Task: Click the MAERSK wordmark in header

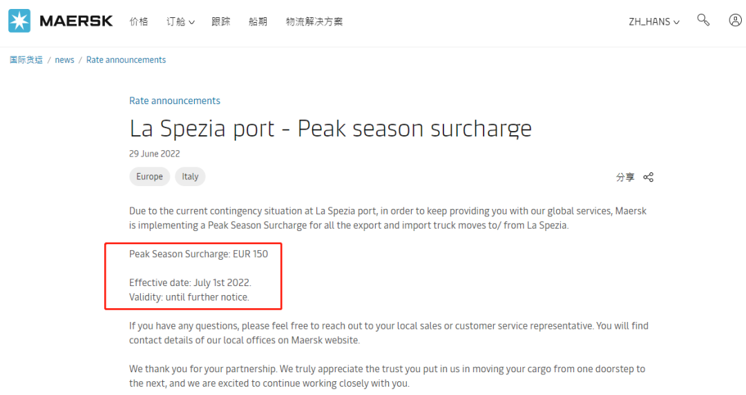Action: 76,21
